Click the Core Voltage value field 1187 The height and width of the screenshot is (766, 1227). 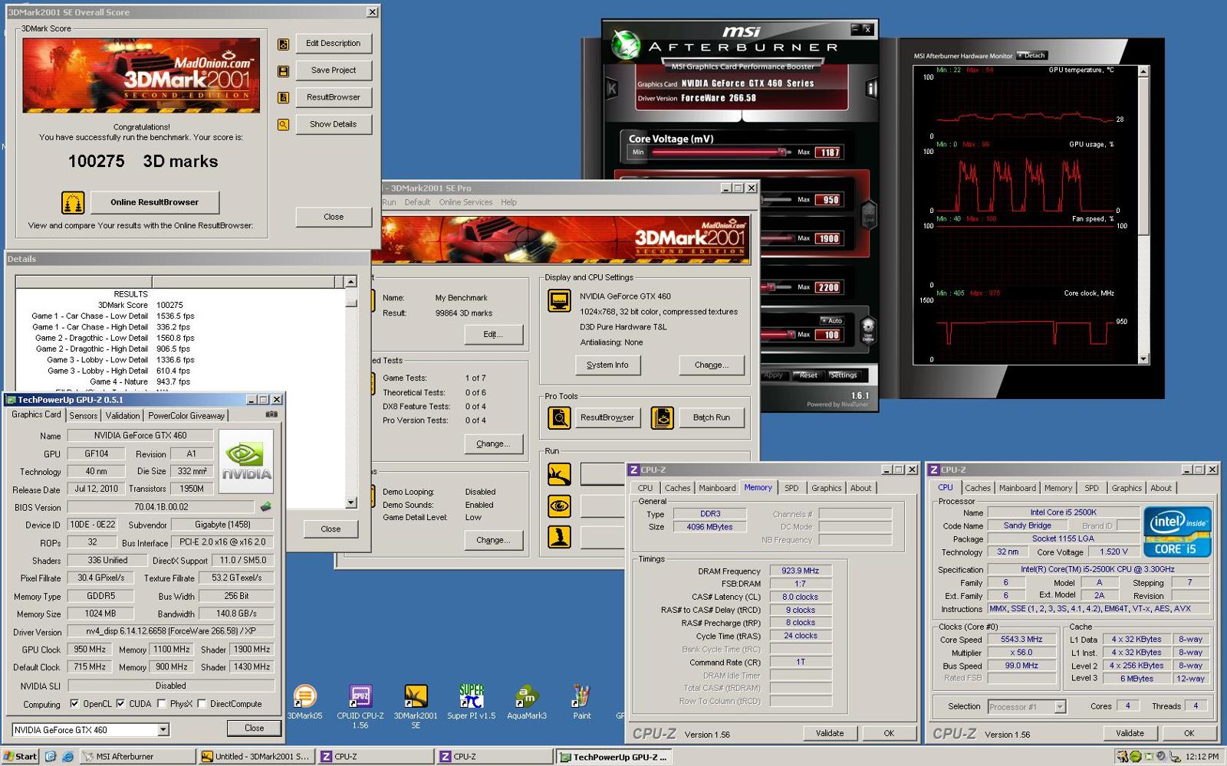tap(828, 152)
